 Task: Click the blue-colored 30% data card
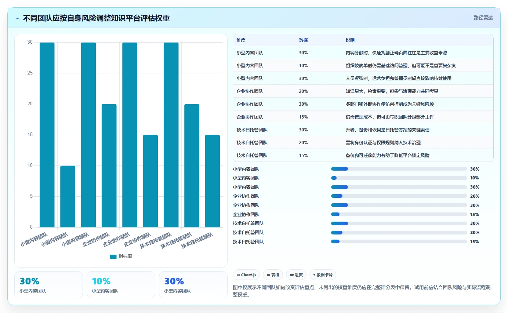tap(193, 285)
